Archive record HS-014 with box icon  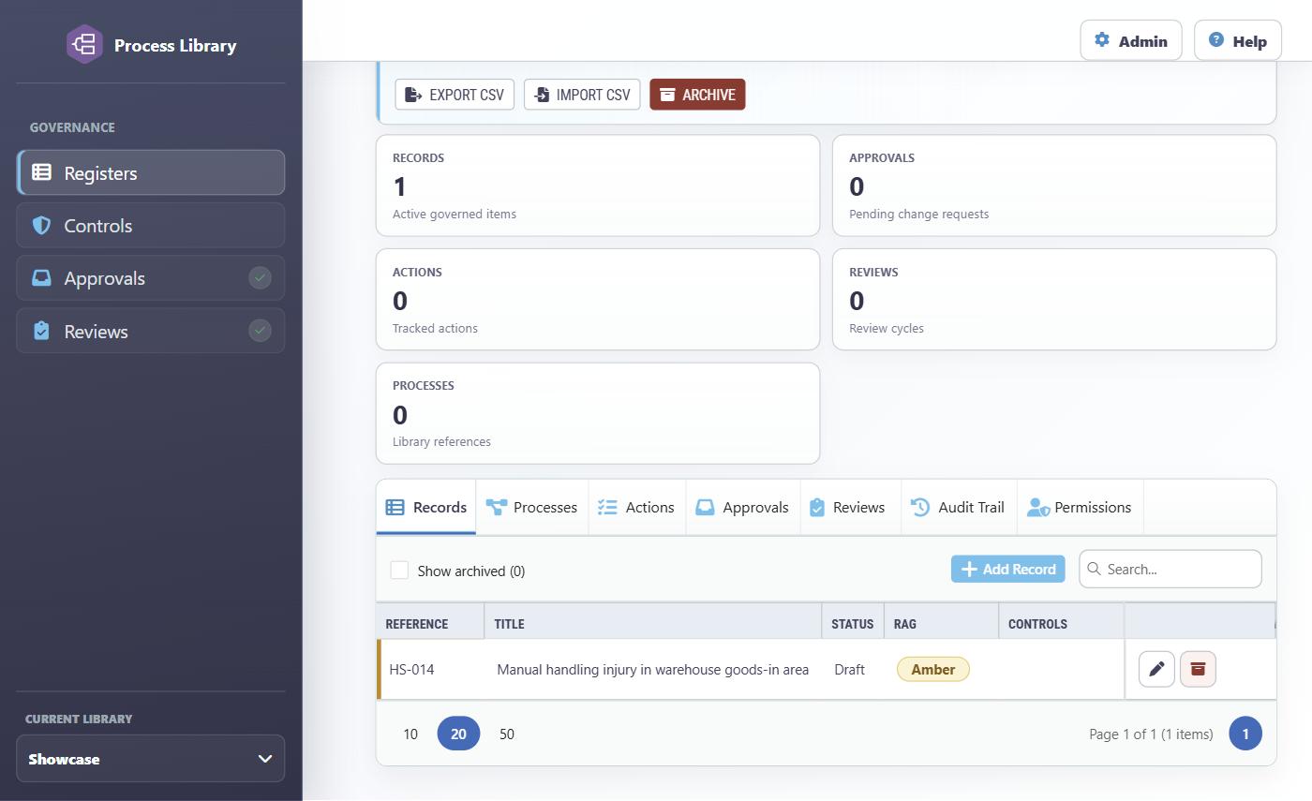1198,669
